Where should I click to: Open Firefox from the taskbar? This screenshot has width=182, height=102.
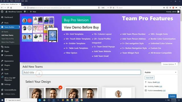77,100
